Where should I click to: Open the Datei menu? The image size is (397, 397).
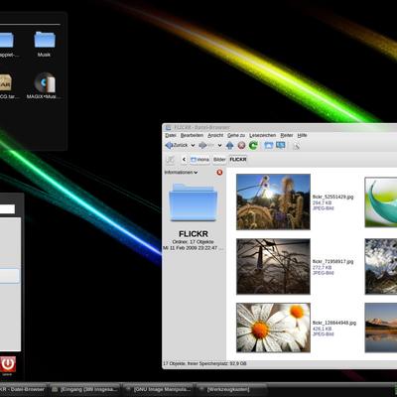171,135
